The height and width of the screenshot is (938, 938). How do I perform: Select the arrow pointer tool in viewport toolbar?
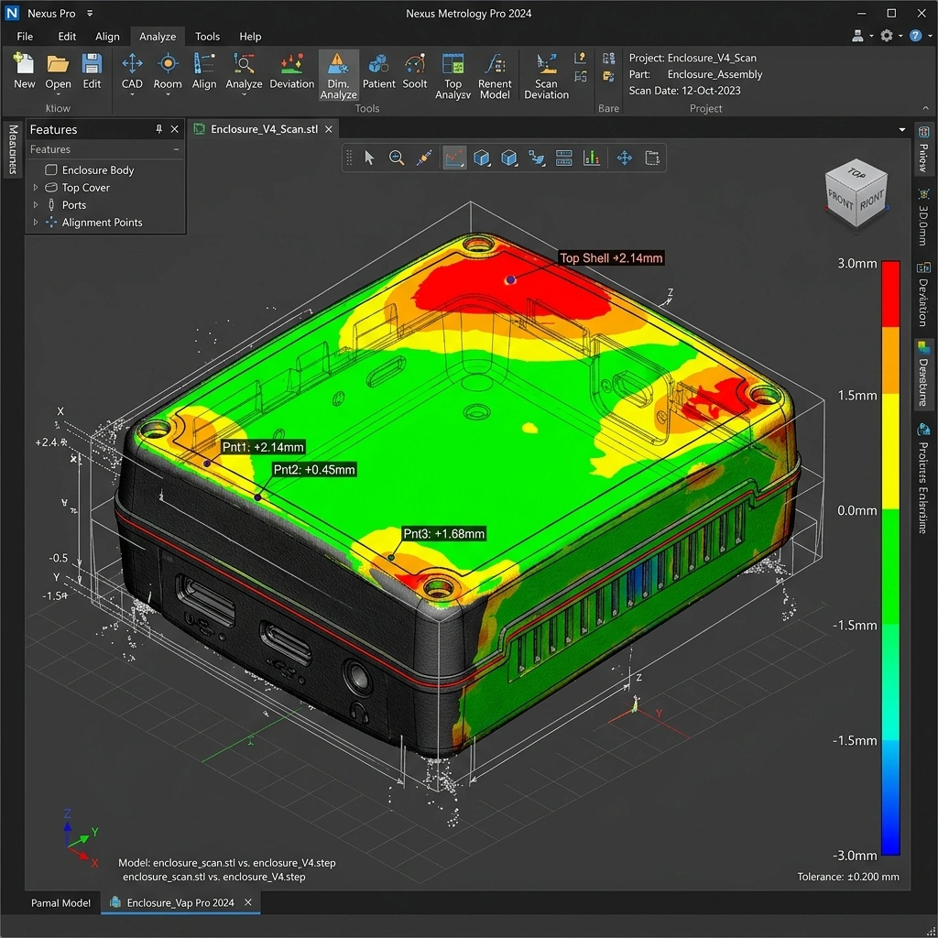(369, 158)
